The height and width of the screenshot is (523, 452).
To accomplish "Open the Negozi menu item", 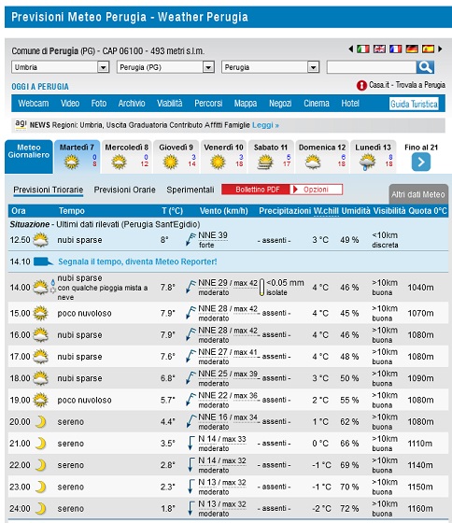I will coord(280,104).
